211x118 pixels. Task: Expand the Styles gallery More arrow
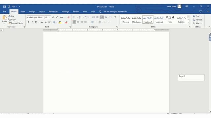pos(188,23)
